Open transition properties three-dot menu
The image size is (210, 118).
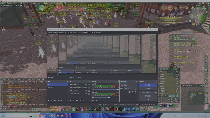[136, 92]
